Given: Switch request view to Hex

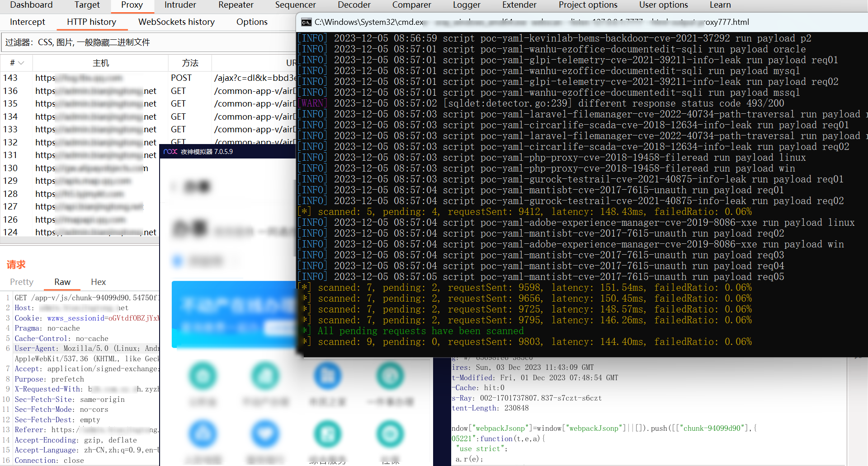Looking at the screenshot, I should click(x=98, y=282).
